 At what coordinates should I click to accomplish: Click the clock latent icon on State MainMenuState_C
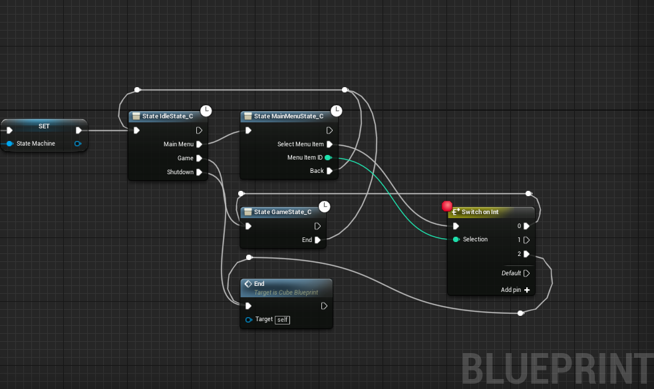point(337,110)
